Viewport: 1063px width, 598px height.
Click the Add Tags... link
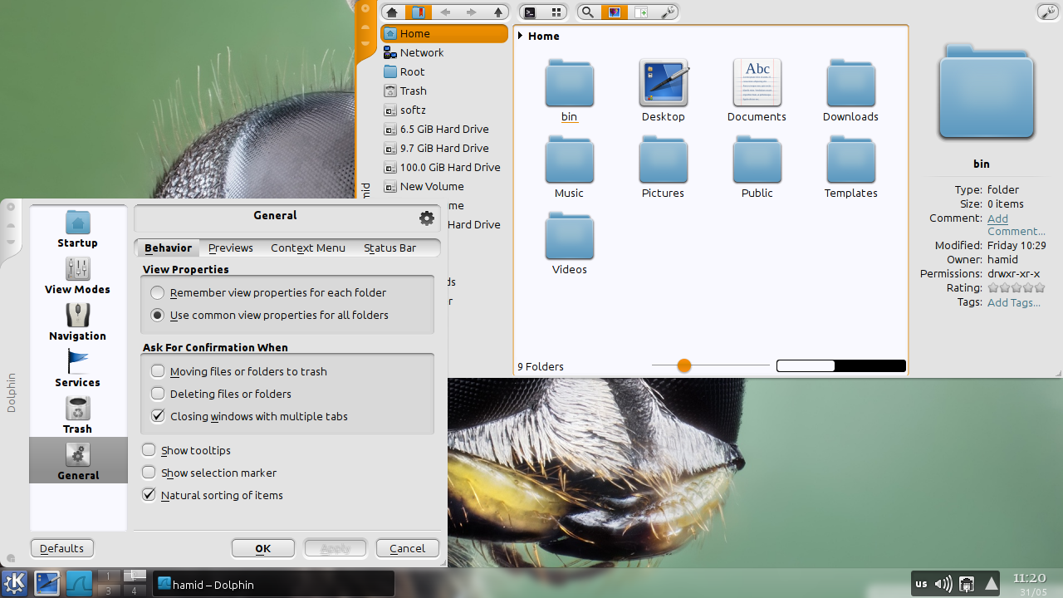(x=1014, y=302)
